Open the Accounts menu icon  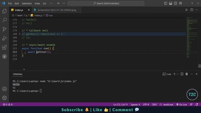pos(4,89)
